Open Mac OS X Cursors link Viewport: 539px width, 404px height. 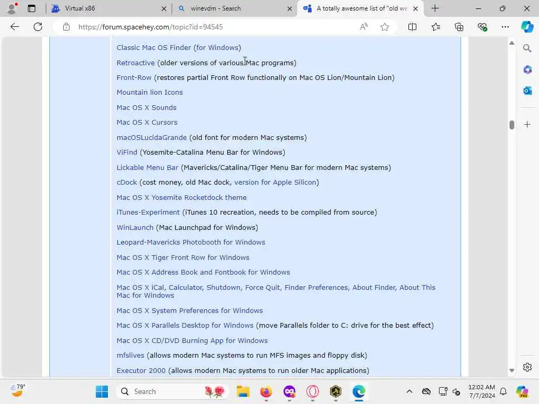147,122
